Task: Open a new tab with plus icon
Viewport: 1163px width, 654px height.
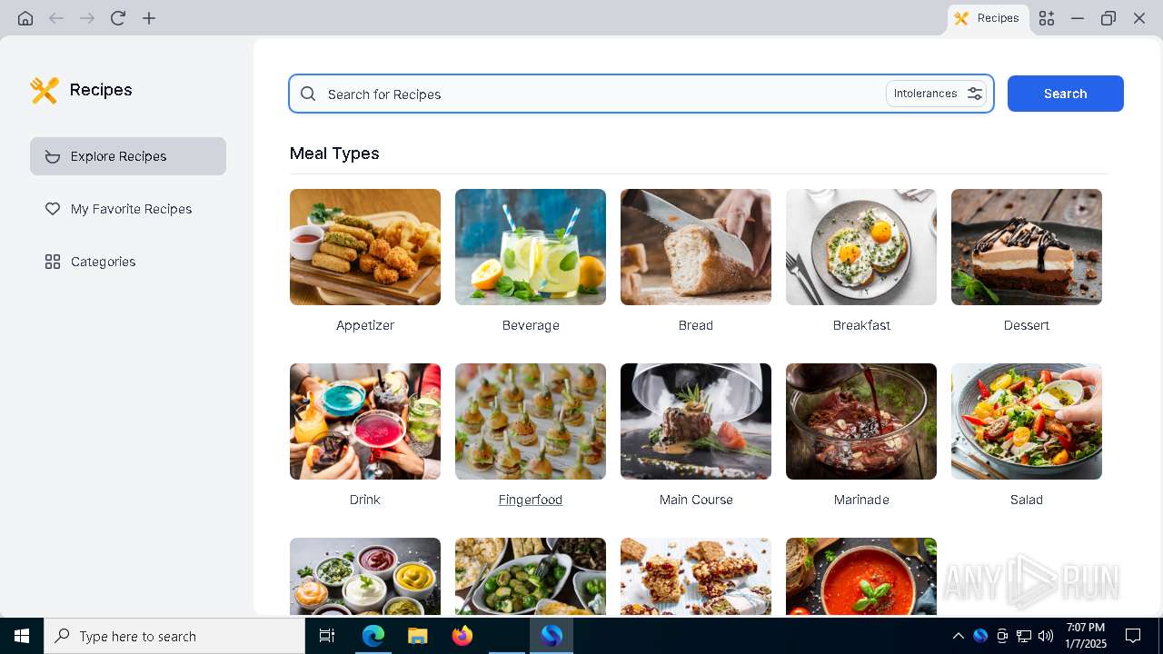Action: pos(149,18)
